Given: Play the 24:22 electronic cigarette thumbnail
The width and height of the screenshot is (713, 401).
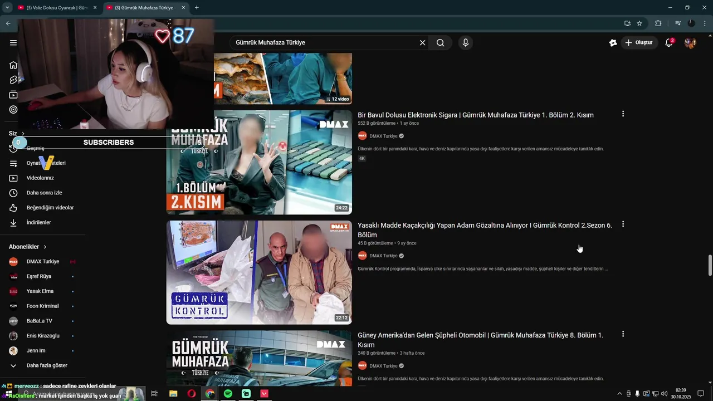Looking at the screenshot, I should (x=259, y=162).
